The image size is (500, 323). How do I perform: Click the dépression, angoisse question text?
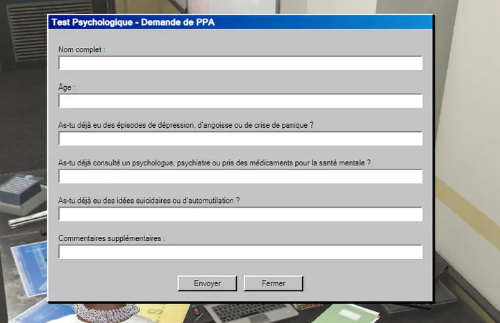186,125
